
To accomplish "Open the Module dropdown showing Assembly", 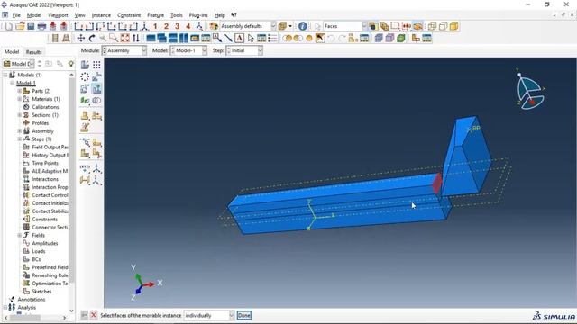I will 124,50.
